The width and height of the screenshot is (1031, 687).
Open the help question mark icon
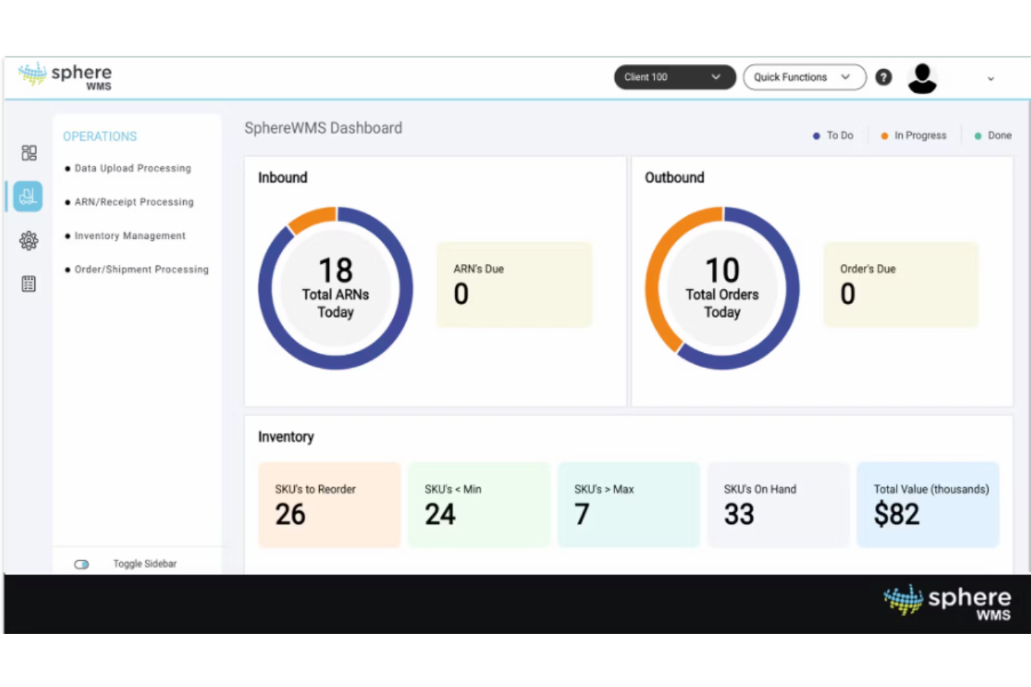[883, 77]
